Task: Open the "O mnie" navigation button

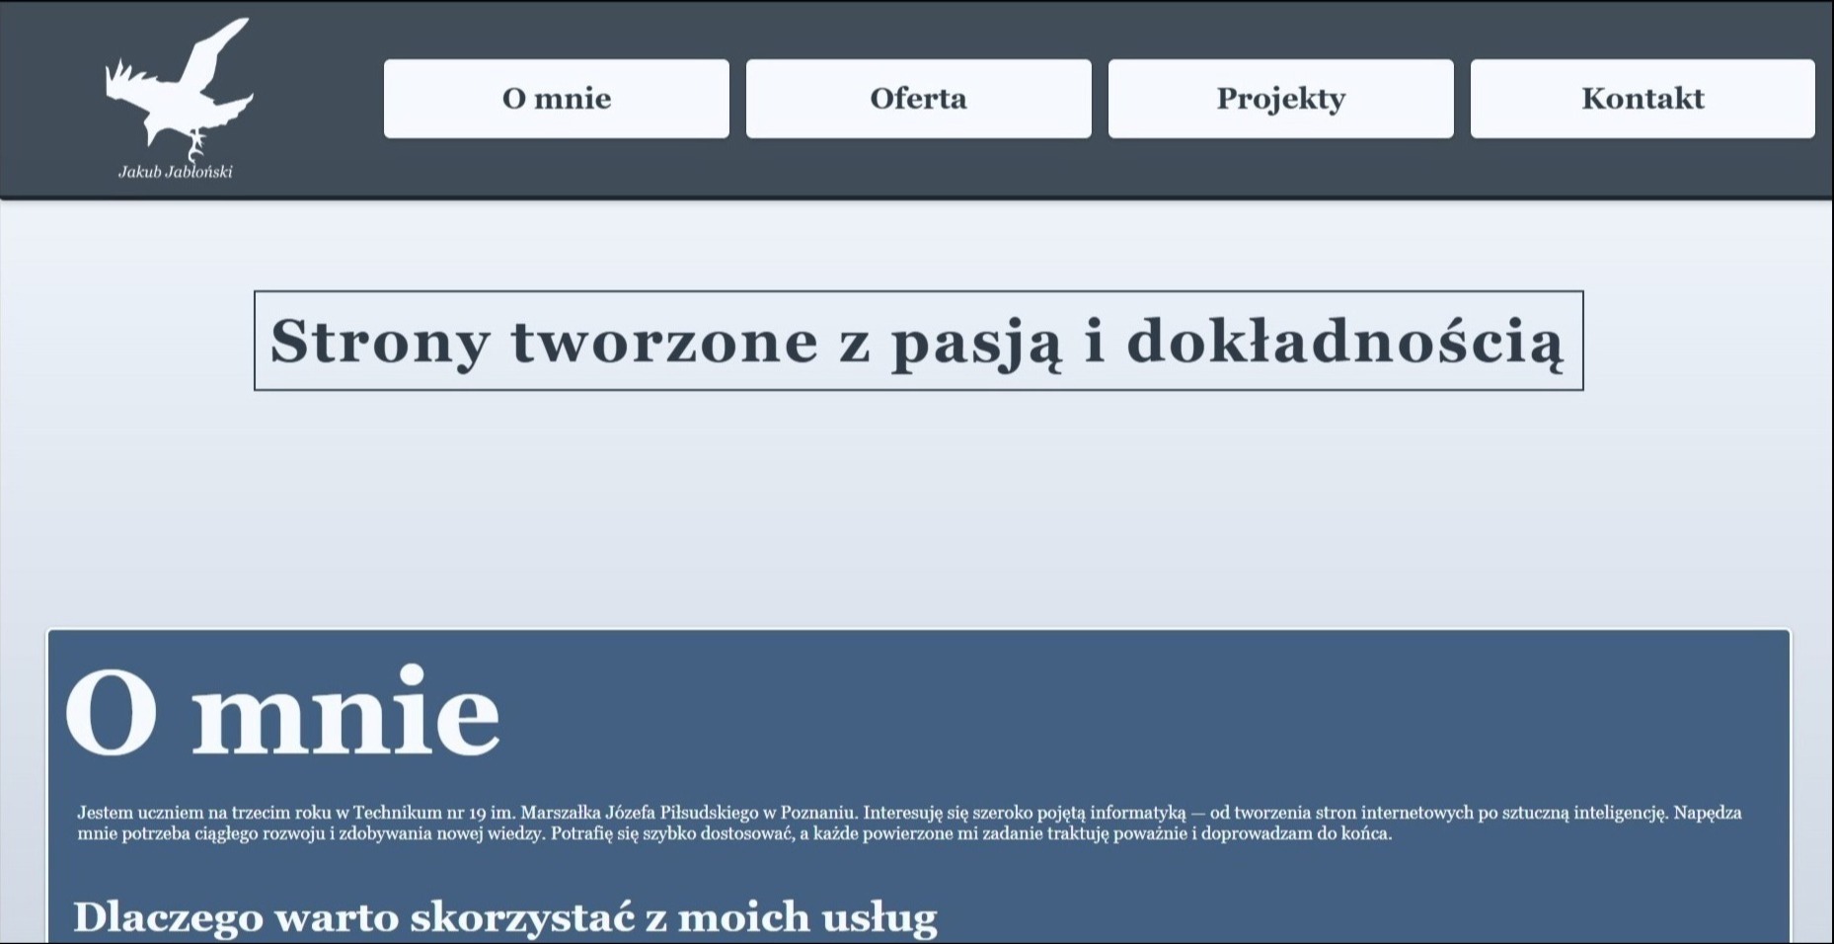Action: (557, 98)
